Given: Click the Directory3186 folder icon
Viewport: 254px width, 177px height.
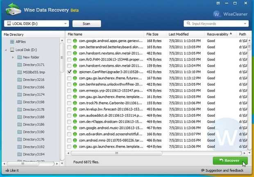Looking at the screenshot, I should [x=19, y=125].
